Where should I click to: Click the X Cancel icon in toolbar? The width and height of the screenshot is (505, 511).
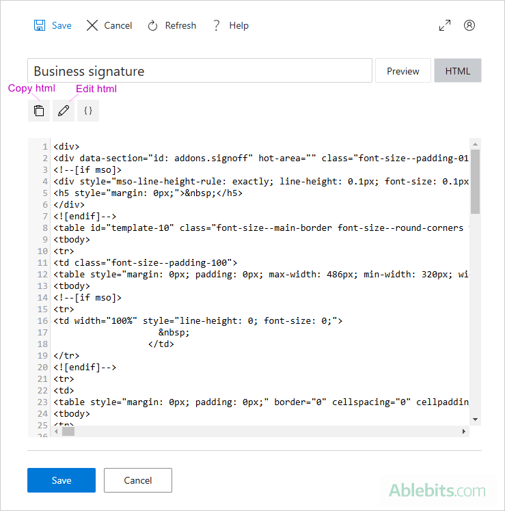pyautogui.click(x=92, y=25)
